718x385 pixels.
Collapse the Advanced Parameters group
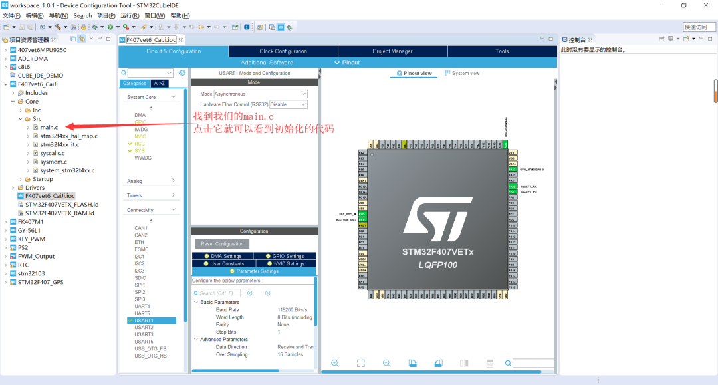[196, 340]
